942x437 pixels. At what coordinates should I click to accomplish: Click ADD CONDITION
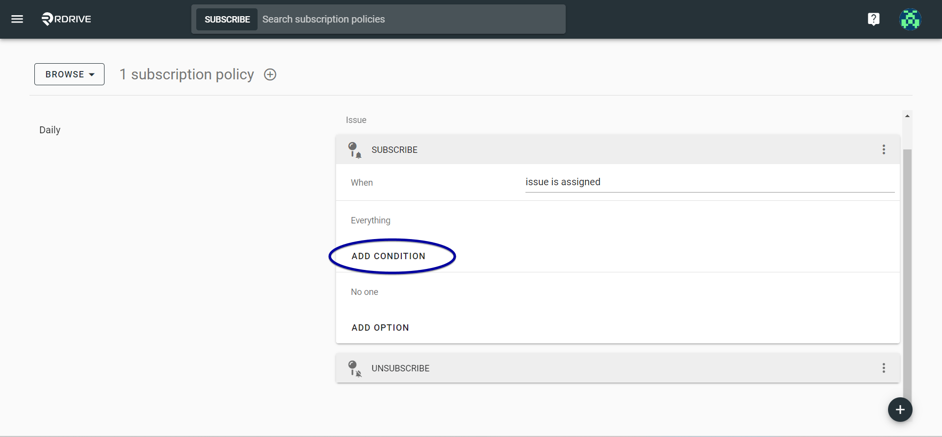tap(389, 256)
